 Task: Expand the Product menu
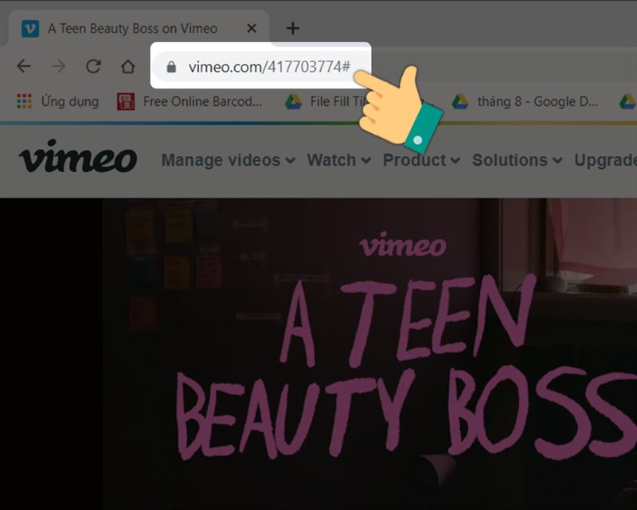coord(421,160)
